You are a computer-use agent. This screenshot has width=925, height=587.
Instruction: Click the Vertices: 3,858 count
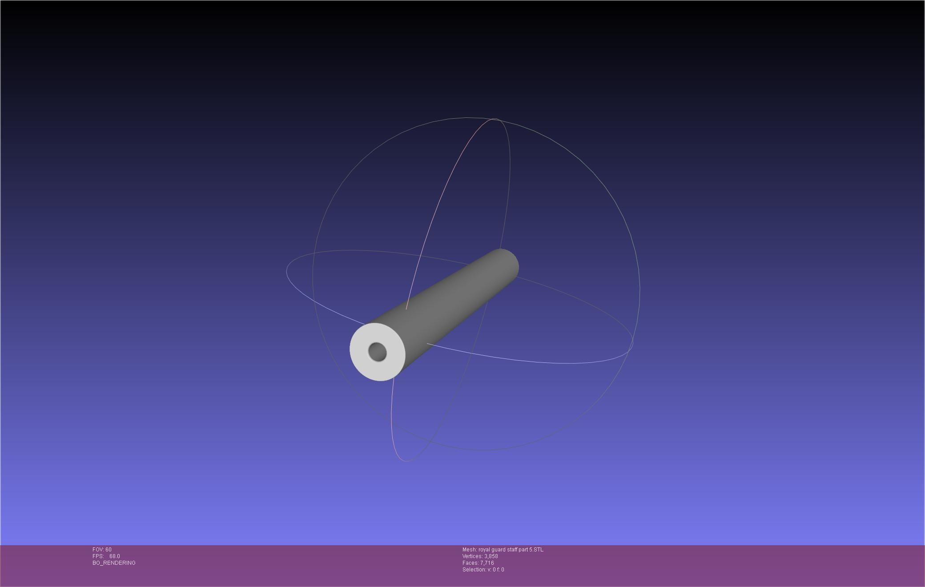coord(480,556)
